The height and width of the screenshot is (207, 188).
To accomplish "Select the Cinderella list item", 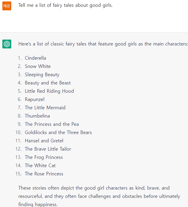I will (36, 58).
